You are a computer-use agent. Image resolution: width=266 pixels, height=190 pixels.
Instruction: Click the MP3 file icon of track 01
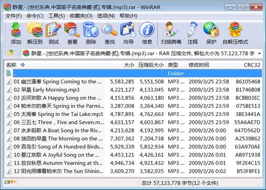tap(9, 82)
